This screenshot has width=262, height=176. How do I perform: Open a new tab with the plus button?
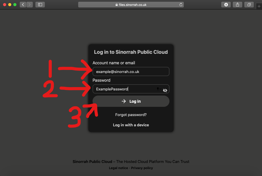coord(259,7)
